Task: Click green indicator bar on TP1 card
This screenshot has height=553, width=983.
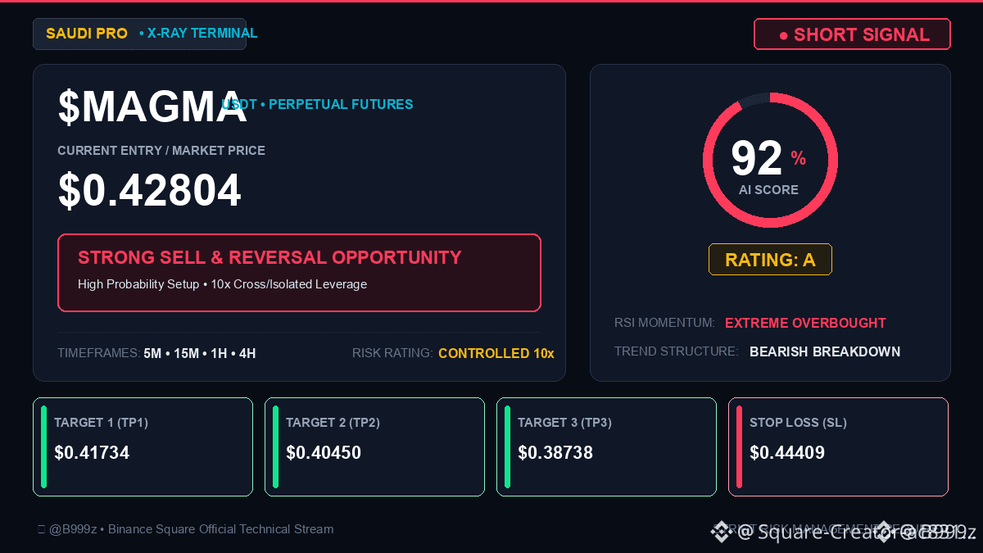Action: click(x=43, y=446)
